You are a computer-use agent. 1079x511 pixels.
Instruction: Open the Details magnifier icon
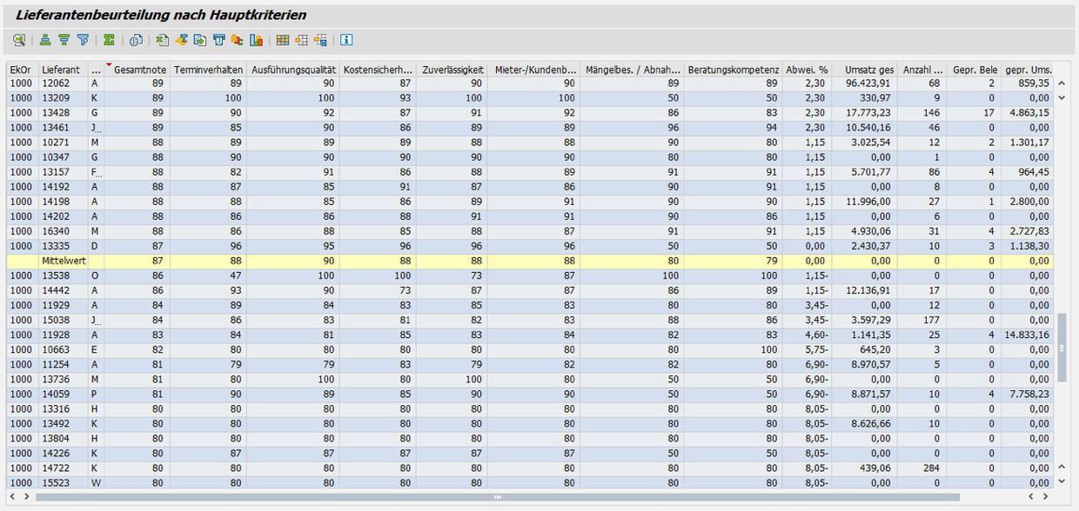pyautogui.click(x=19, y=40)
